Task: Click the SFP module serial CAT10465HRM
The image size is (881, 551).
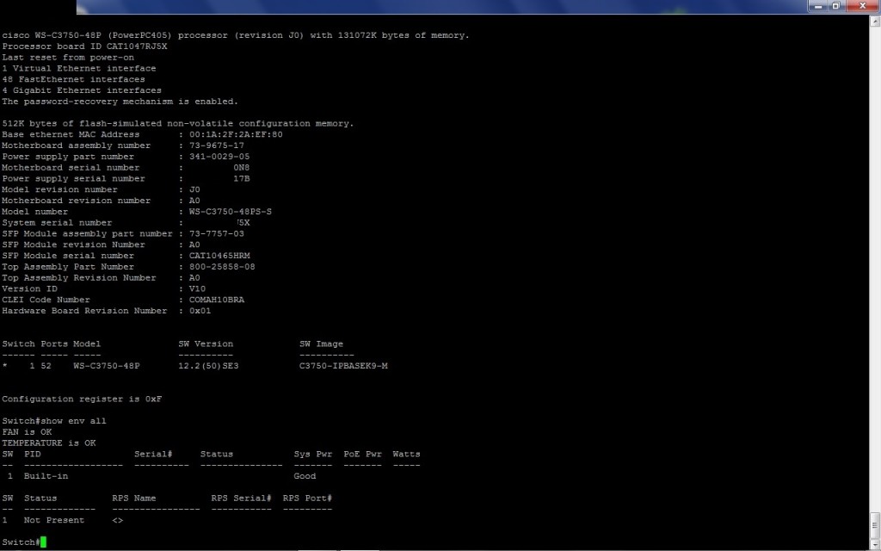Action: click(219, 256)
